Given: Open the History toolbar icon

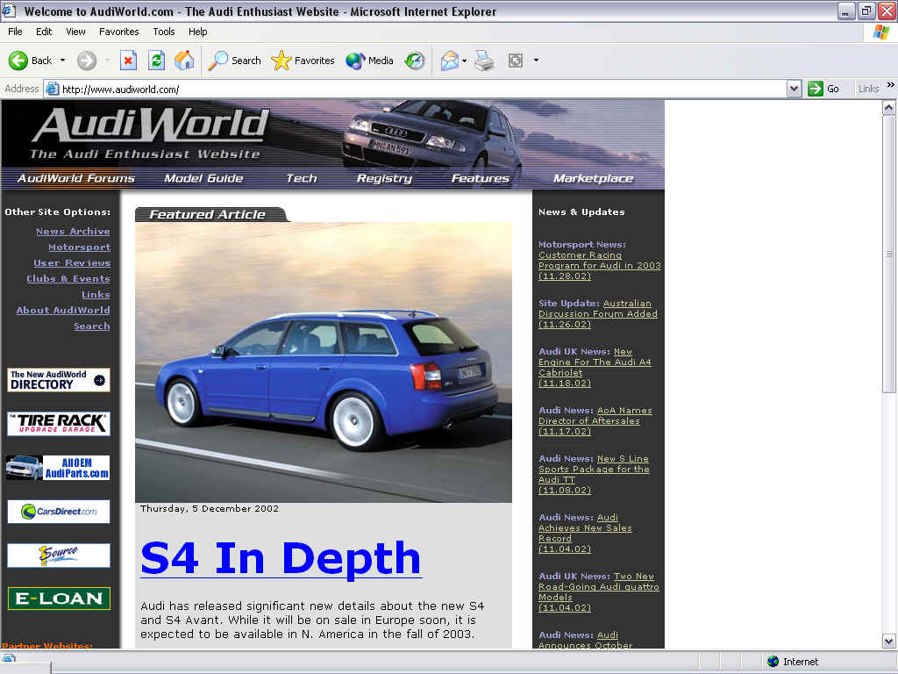Looking at the screenshot, I should [415, 61].
